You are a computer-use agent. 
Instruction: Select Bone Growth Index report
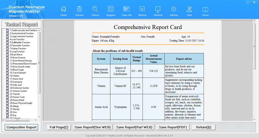[20, 67]
